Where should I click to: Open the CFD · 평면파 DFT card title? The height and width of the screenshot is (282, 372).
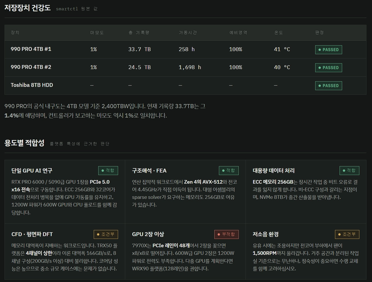coord(32,234)
